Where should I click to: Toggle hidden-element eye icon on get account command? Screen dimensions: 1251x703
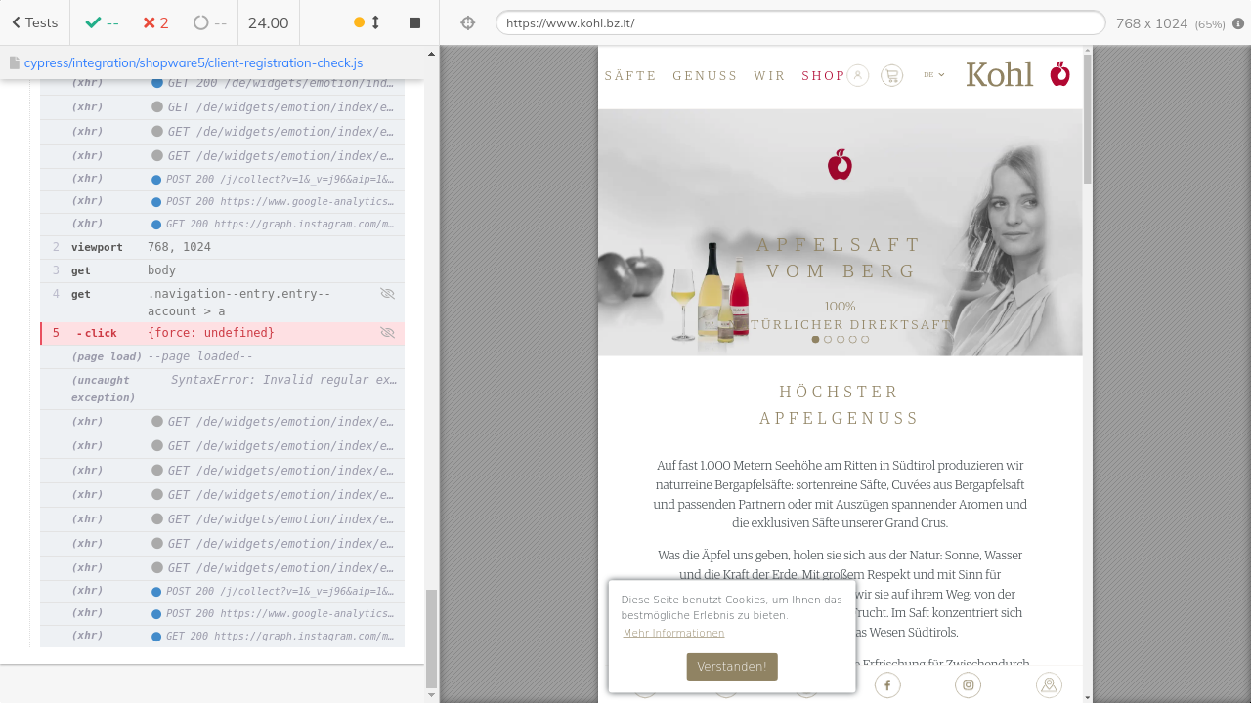tap(387, 294)
